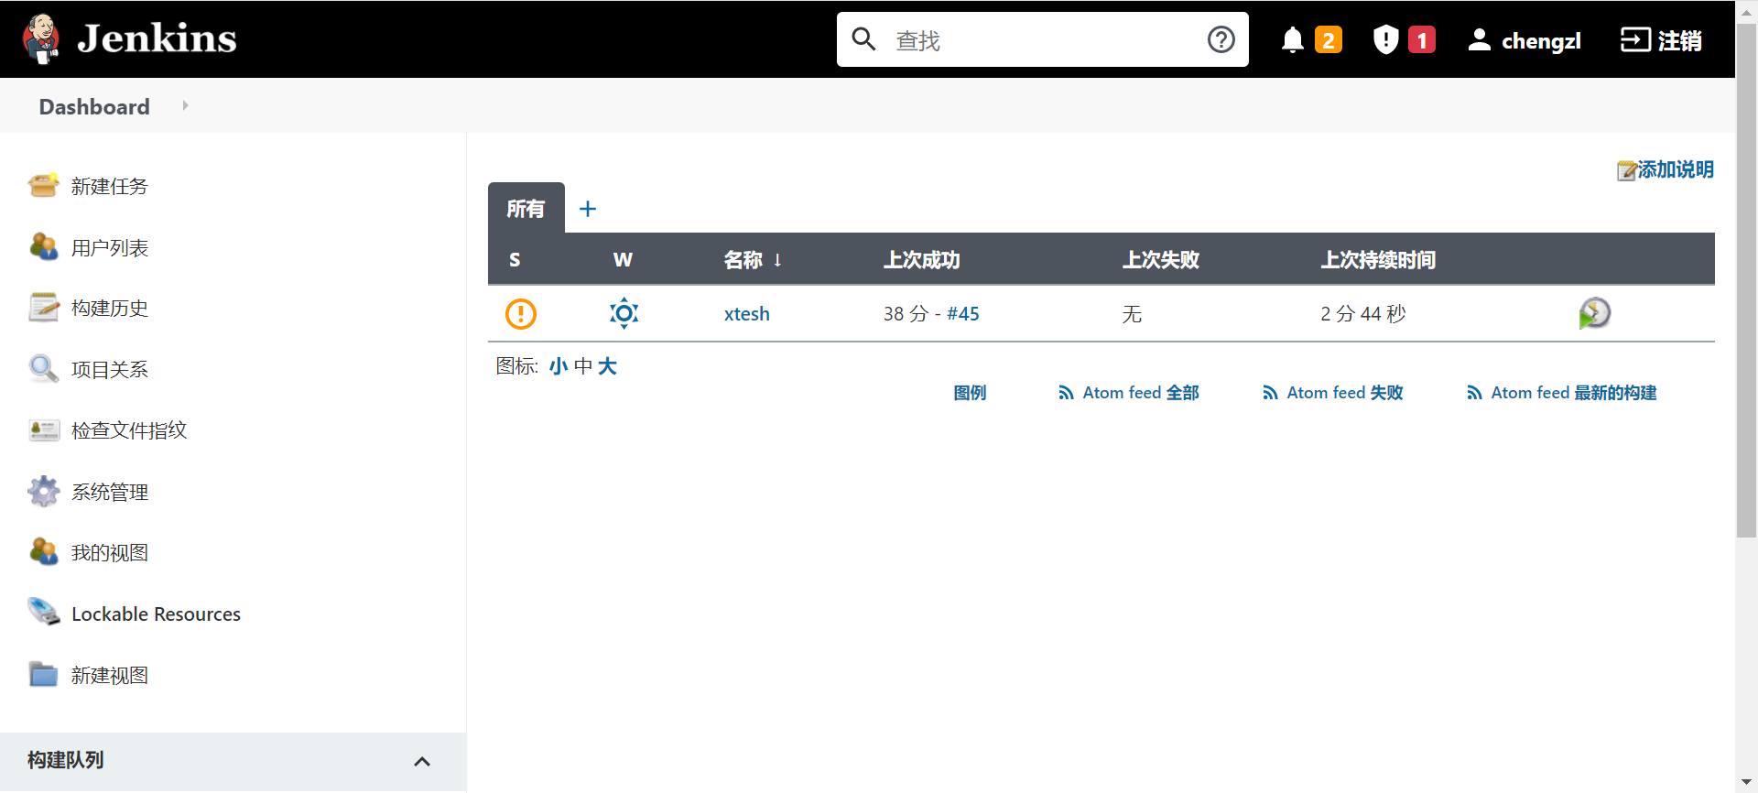The width and height of the screenshot is (1758, 793).
Task: Open the 用户列表 menu item
Action: click(x=110, y=247)
